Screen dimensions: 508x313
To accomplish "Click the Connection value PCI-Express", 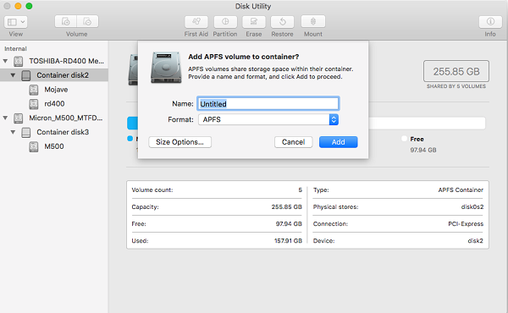I will 466,224.
